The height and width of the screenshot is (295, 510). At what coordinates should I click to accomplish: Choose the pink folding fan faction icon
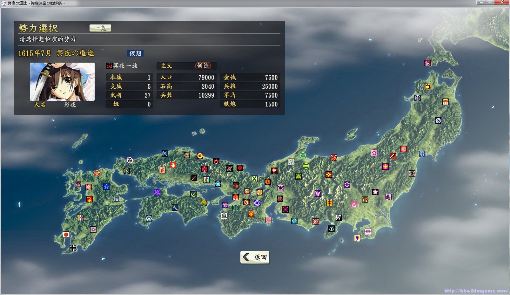pos(368,231)
